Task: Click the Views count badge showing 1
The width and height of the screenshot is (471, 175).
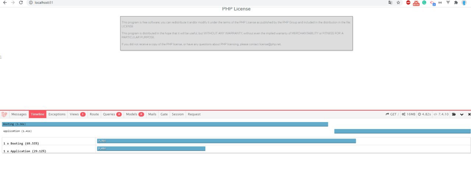Action: [83, 114]
